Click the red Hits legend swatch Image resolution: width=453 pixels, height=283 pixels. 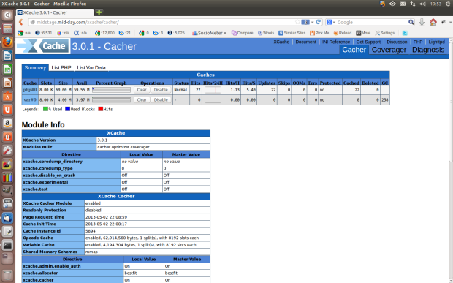tap(101, 109)
